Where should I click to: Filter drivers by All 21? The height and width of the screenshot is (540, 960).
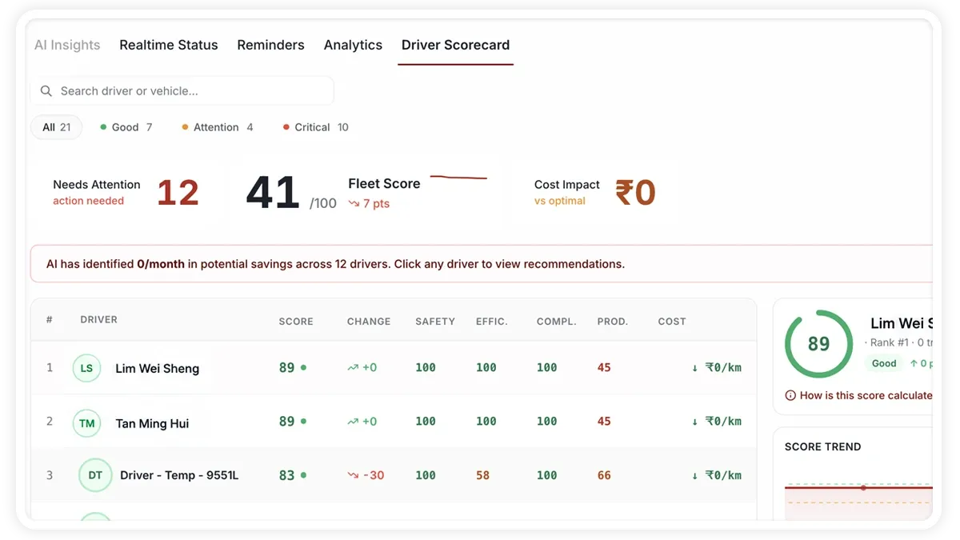[x=57, y=127]
